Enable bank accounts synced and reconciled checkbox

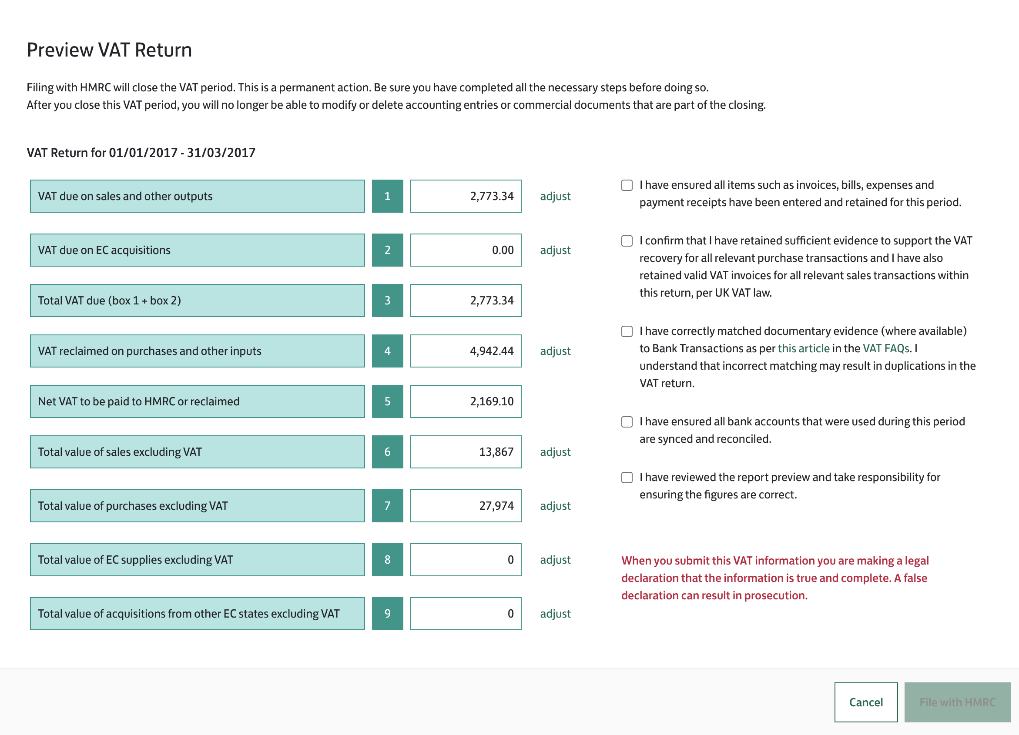tap(627, 422)
